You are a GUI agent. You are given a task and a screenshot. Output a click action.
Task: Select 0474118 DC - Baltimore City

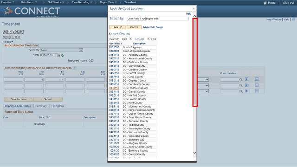pos(114,140)
